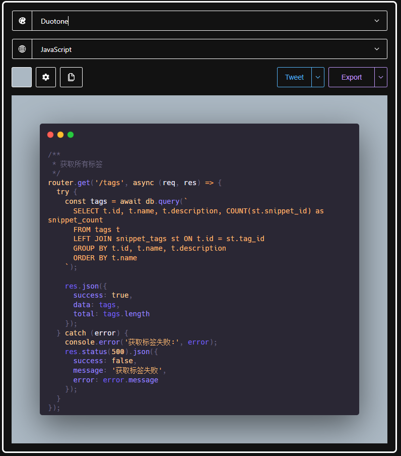Click the Tweet button
Image resolution: width=401 pixels, height=456 pixels.
click(x=294, y=77)
